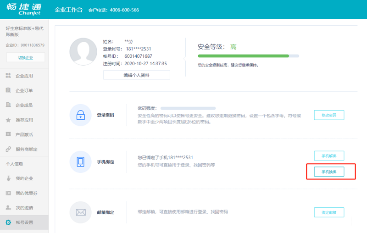367x233 pixels.
Task: Click the login account 181****2531 value
Action: click(x=139, y=49)
